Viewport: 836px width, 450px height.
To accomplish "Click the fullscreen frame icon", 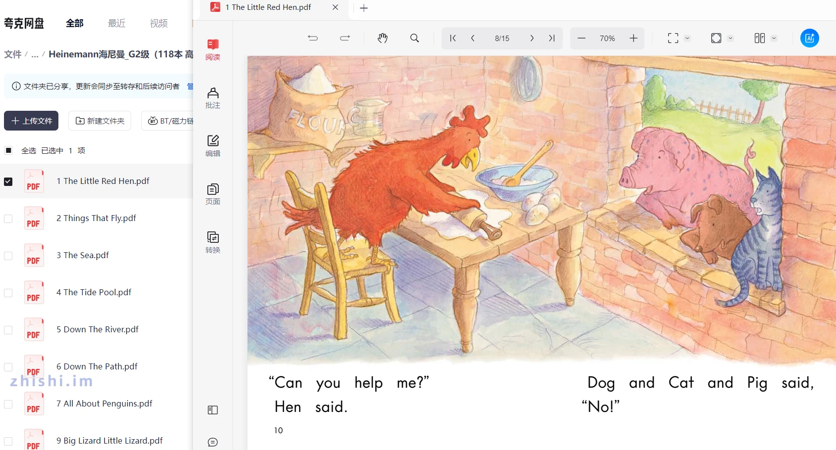I will (x=673, y=38).
